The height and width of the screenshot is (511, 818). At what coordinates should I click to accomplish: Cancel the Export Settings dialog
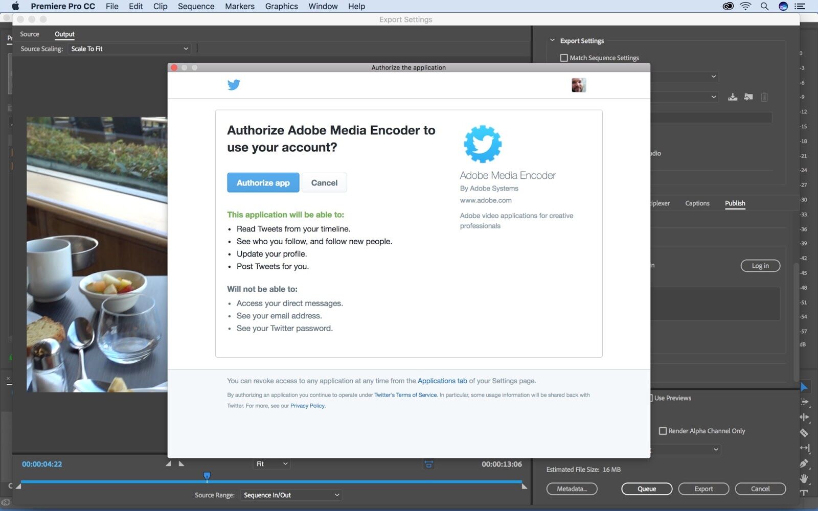pos(760,489)
